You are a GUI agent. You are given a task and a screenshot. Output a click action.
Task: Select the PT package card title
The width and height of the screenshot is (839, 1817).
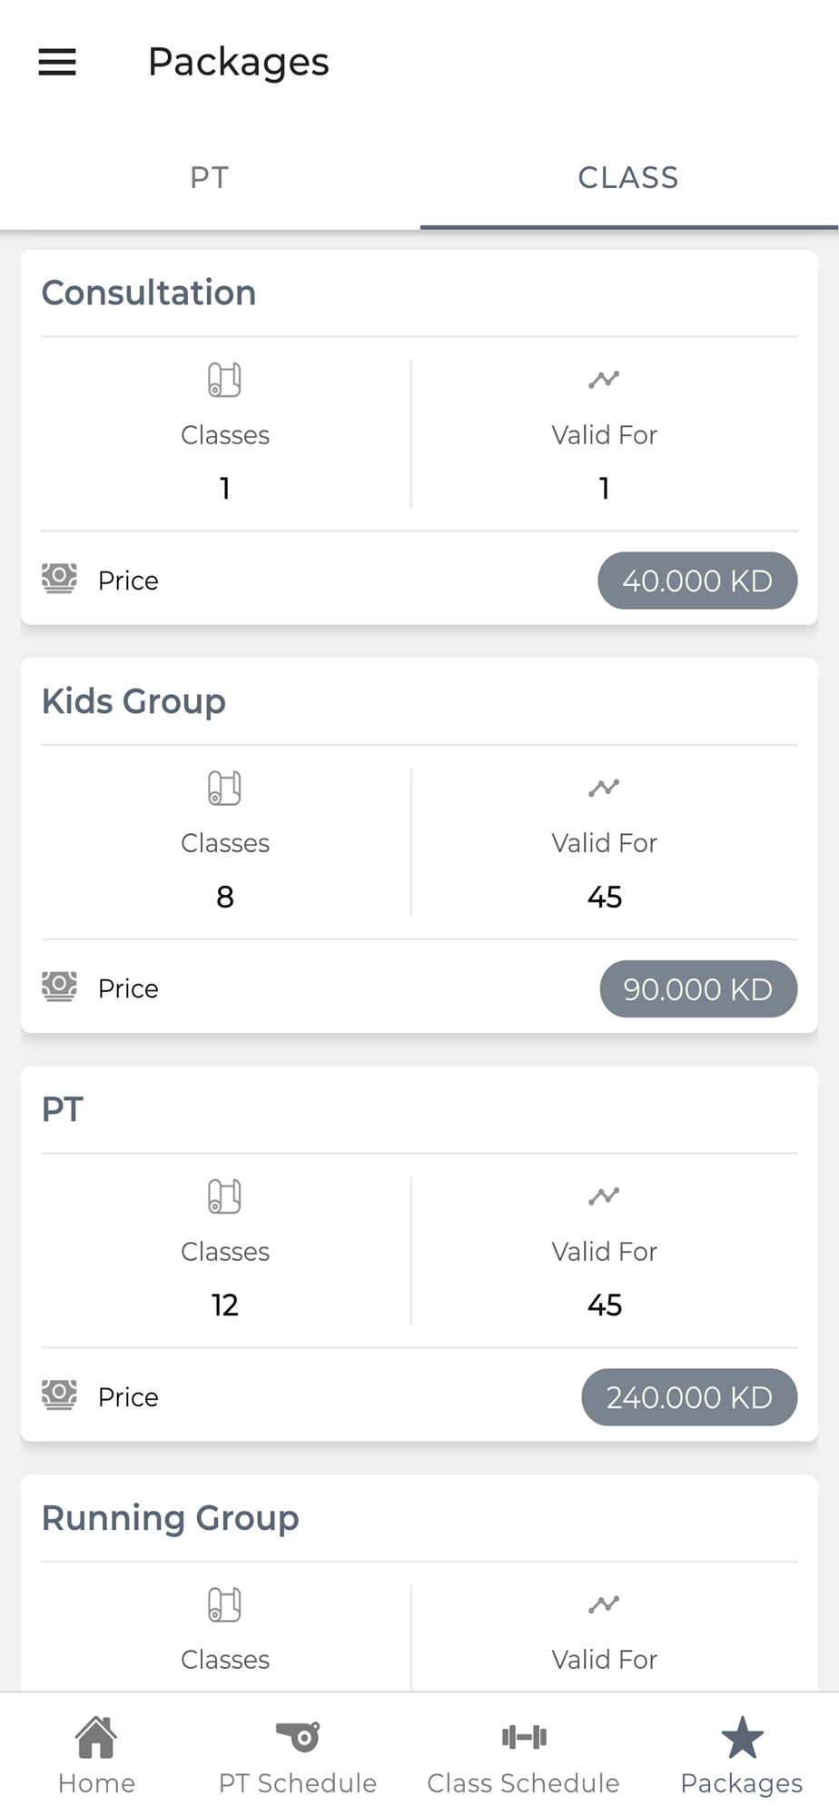point(63,1109)
